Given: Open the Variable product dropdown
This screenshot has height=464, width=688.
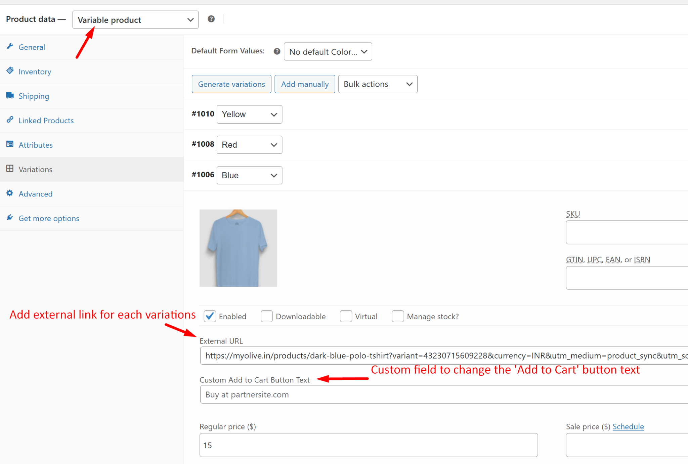Looking at the screenshot, I should 135,19.
